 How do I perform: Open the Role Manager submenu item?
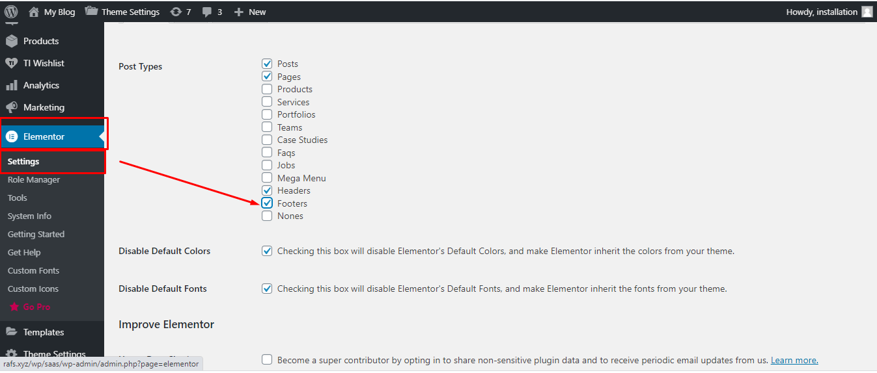(x=34, y=179)
